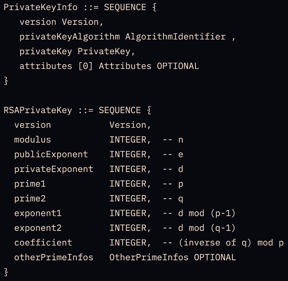This screenshot has width=288, height=281.
Task: Click the RSAPrivateKey type name
Action: point(38,110)
